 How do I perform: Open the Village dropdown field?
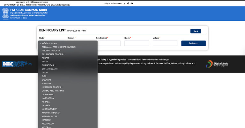point(165,43)
